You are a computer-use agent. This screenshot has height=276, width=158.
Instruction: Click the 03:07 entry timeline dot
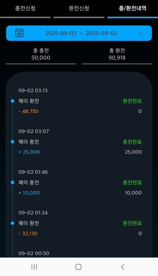(x=12, y=142)
